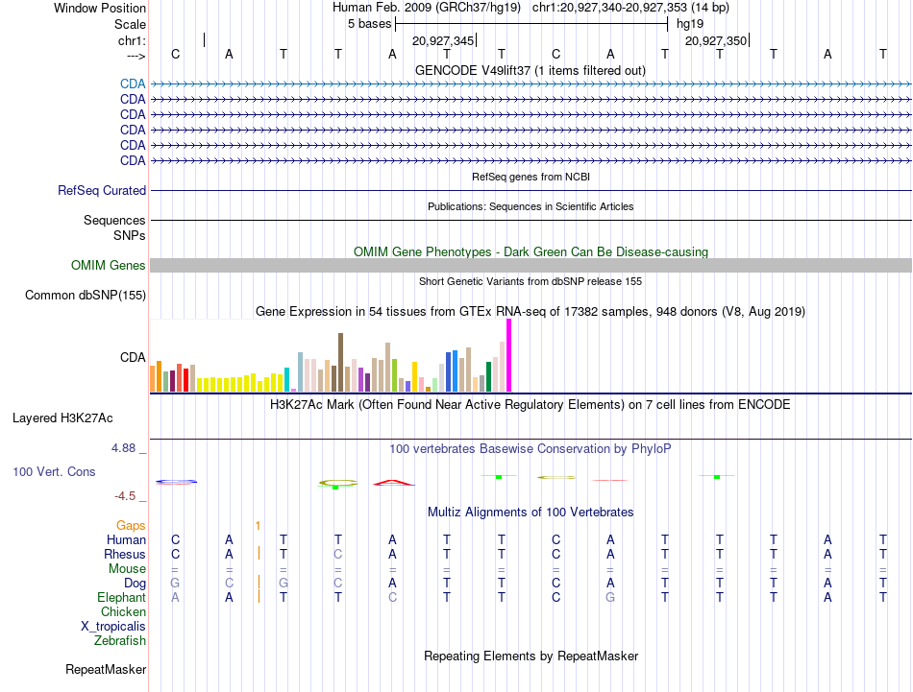Click the 4.88 upper scale value

pos(123,448)
